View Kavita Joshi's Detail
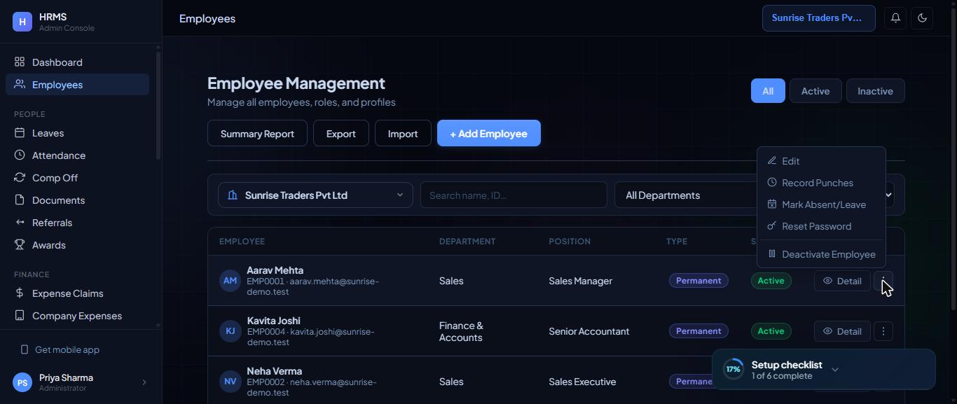957x404 pixels. tap(842, 331)
